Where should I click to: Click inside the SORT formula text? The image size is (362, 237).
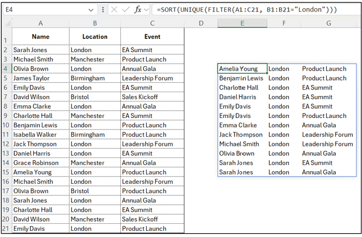(x=246, y=9)
